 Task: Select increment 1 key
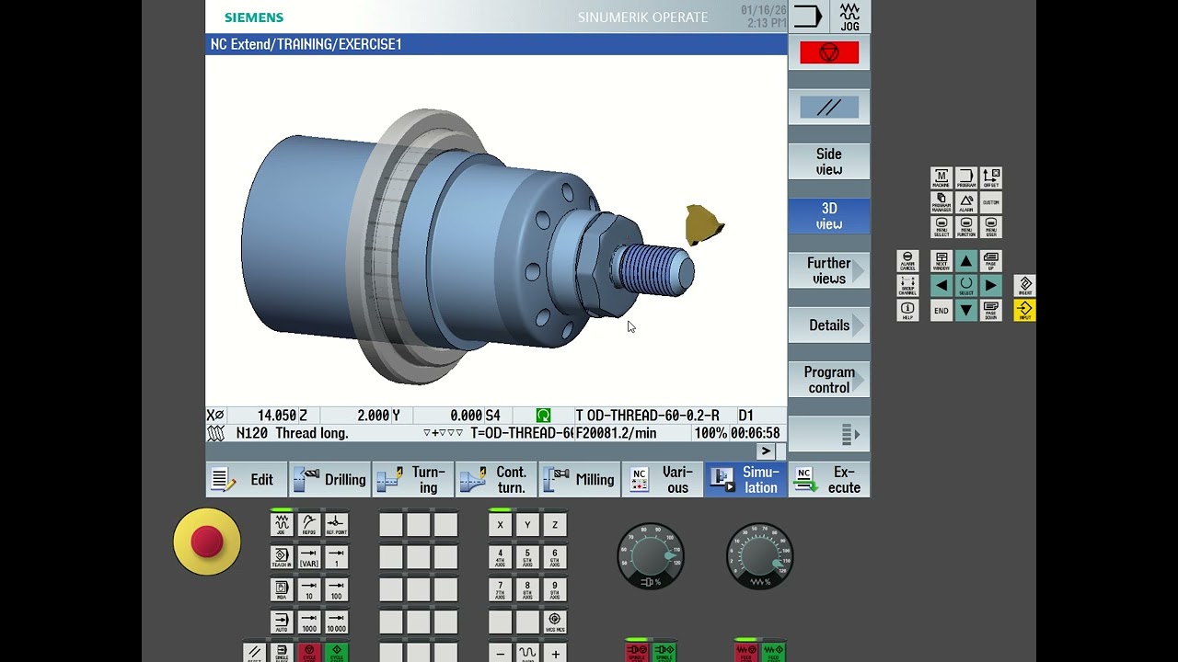337,557
